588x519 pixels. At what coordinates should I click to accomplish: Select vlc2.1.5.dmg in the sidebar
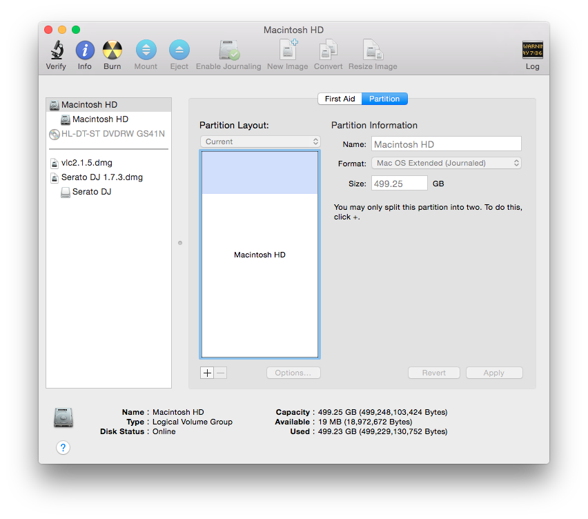click(x=109, y=163)
